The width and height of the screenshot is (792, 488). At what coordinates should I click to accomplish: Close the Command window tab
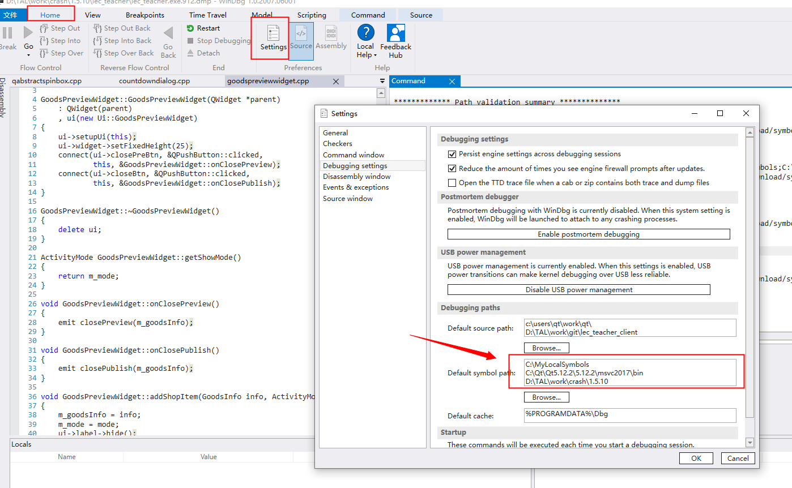[x=452, y=82]
